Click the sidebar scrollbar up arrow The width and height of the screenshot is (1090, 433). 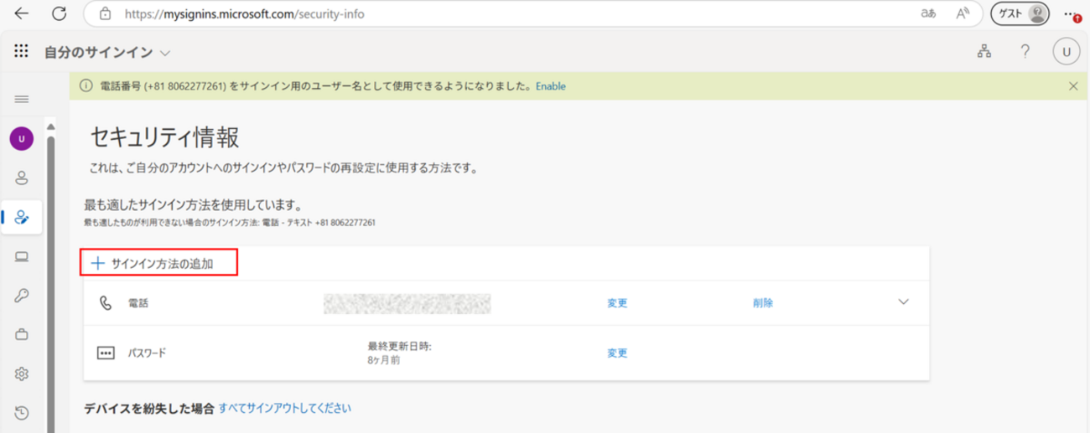coord(52,127)
